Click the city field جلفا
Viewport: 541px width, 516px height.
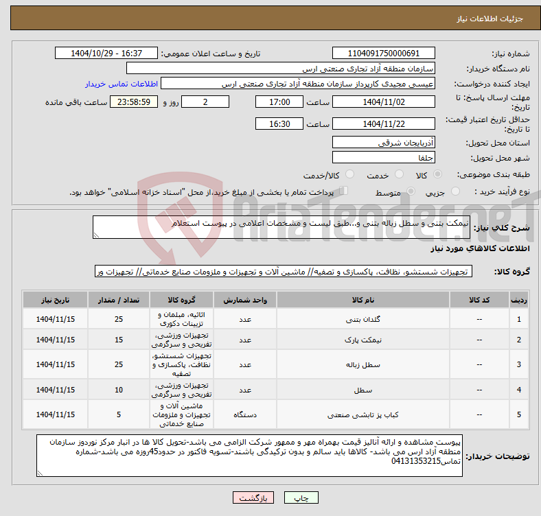384,157
